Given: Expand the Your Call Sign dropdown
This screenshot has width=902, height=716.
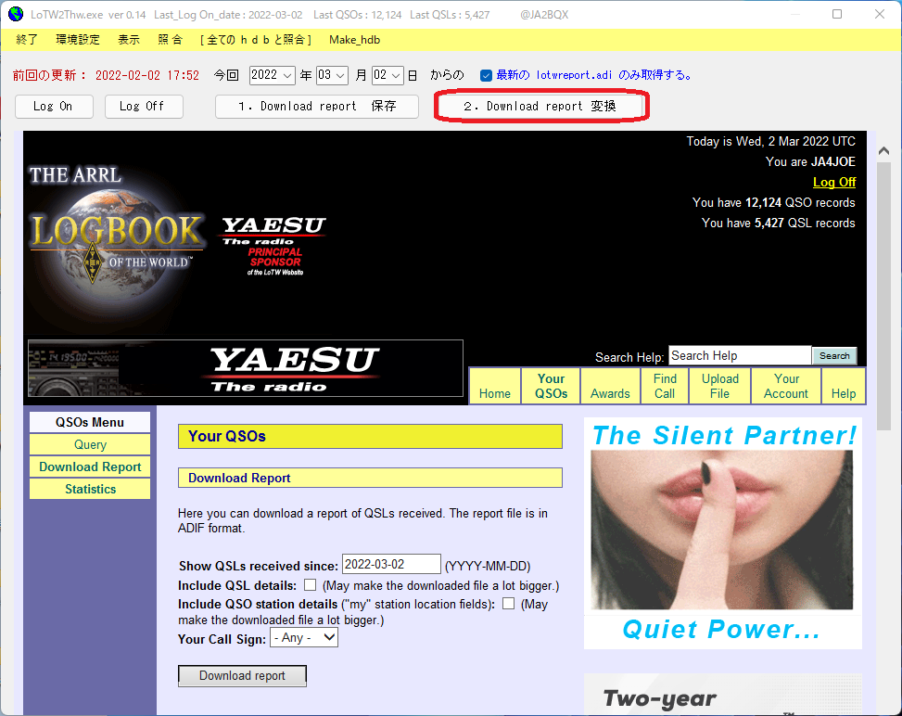Looking at the screenshot, I should coord(304,638).
